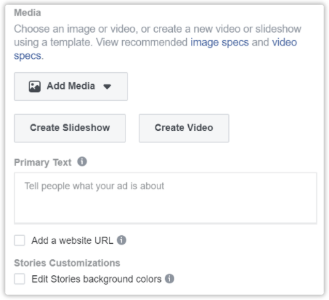329x300 pixels.
Task: Enable the Add a website URL checkbox
Action: (19, 241)
